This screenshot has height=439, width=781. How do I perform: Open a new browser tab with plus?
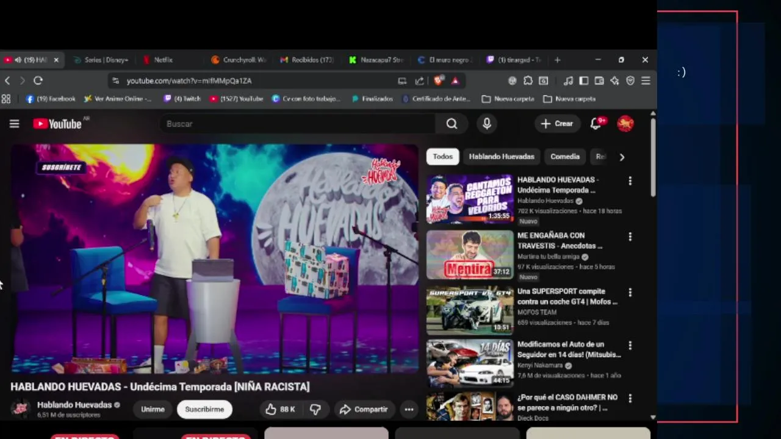click(557, 60)
